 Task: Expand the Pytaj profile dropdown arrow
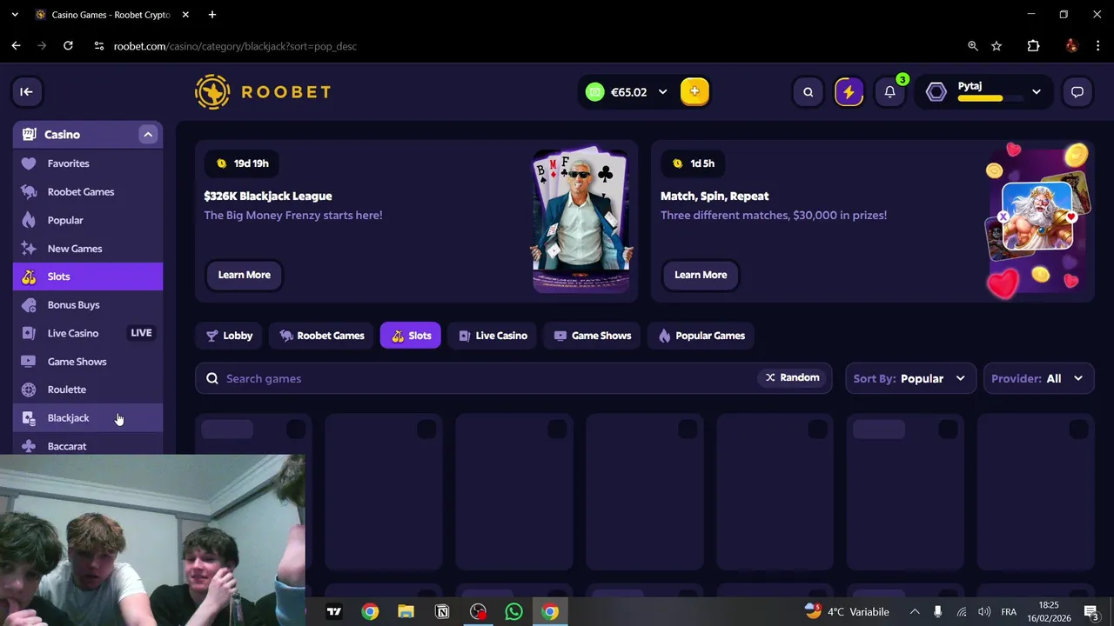pyautogui.click(x=1036, y=91)
